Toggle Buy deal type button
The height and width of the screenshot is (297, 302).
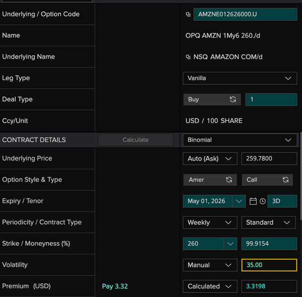click(212, 100)
